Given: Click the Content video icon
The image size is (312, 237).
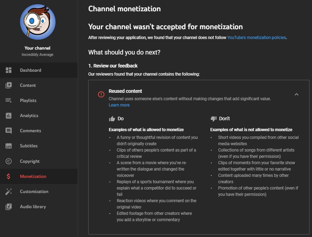Looking at the screenshot, I should point(8,85).
